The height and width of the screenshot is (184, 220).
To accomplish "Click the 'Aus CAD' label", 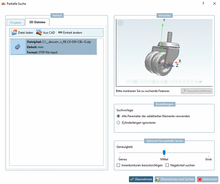I will pos(49,33).
